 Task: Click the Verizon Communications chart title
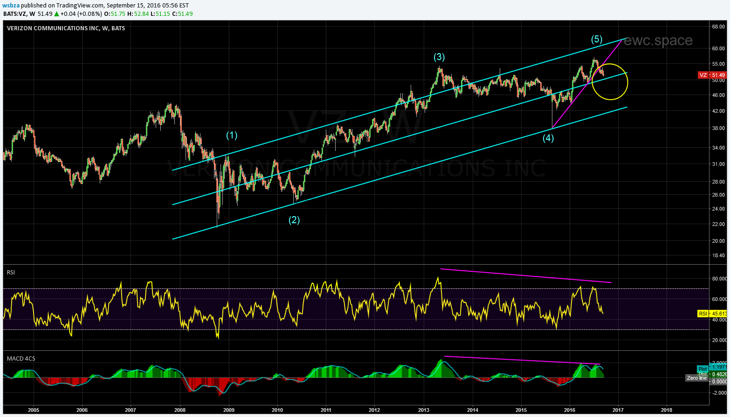(x=66, y=28)
